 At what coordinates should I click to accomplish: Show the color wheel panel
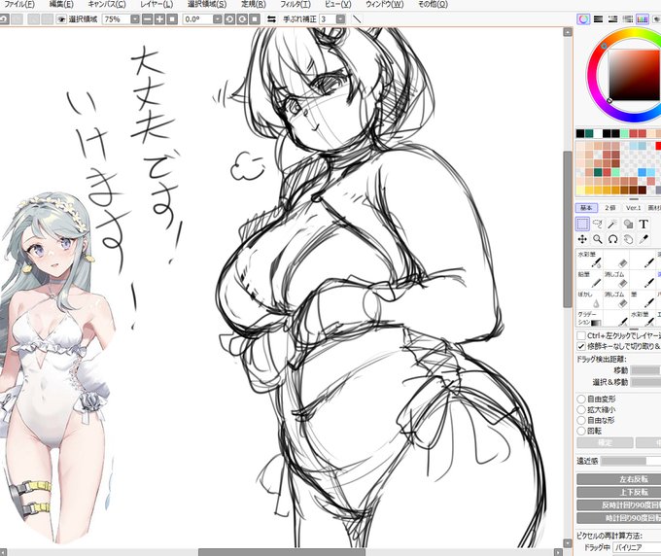click(x=583, y=19)
